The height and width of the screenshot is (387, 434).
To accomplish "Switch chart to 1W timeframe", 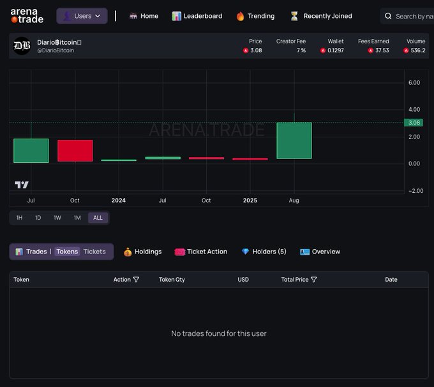I will [x=57, y=218].
